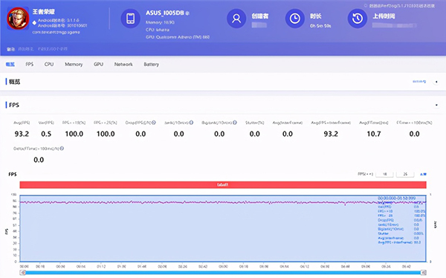Click the Delta(FTime) value 0.0
This screenshot has height=278, width=446.
coord(39,160)
